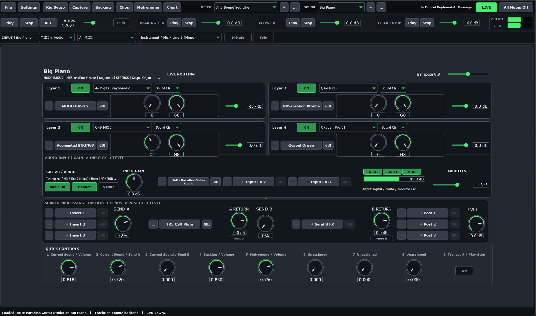Click Quick Control 5 Metronome Volume knob
Viewport: 536px width, 316px height.
click(x=266, y=267)
